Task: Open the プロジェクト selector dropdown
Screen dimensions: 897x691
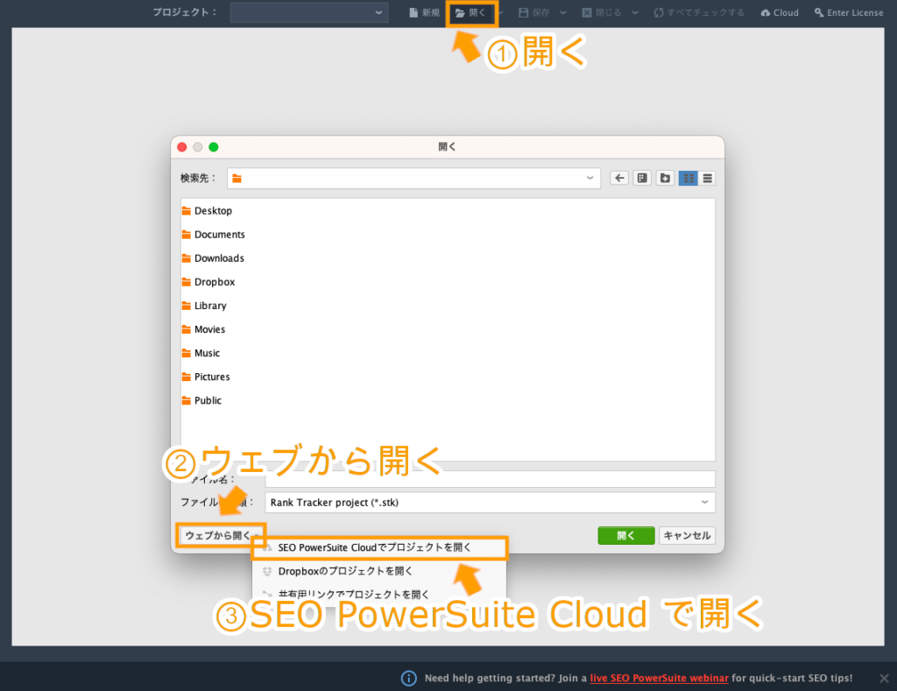Action: [309, 12]
